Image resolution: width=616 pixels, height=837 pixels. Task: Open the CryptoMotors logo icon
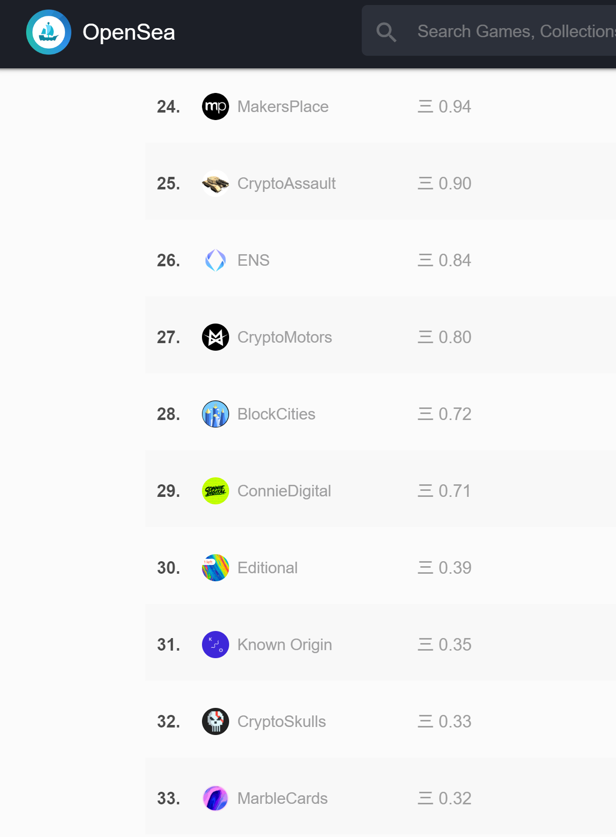[216, 337]
